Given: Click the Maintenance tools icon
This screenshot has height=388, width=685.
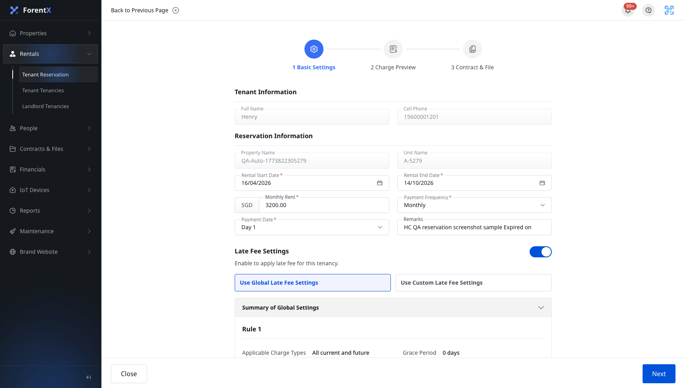Looking at the screenshot, I should 13,231.
